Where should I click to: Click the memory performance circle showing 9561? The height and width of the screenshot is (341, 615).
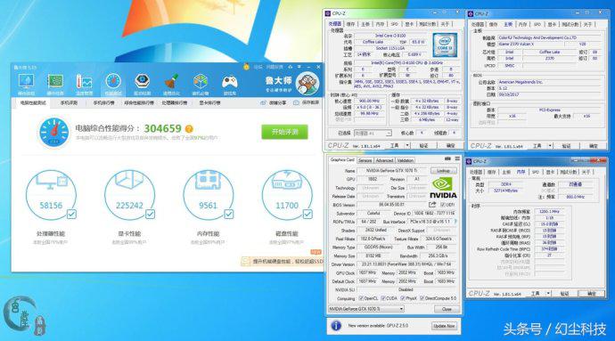click(209, 195)
